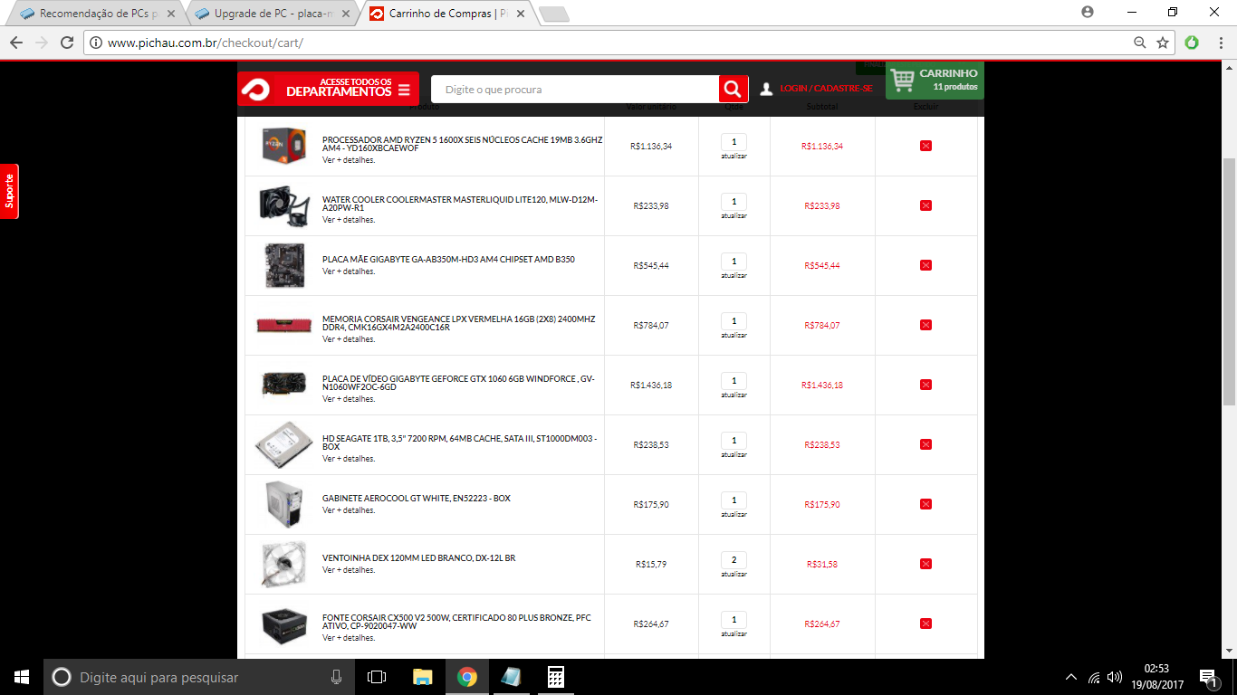The image size is (1237, 695).
Task: Click the volume speaker tray icon
Action: [1115, 677]
